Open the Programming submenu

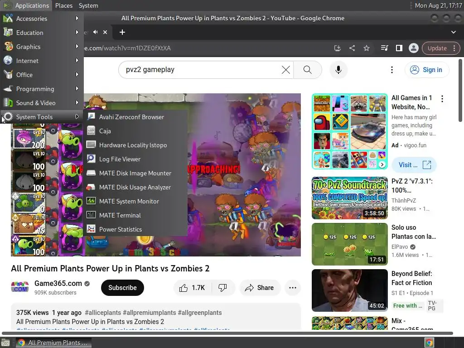(41, 89)
